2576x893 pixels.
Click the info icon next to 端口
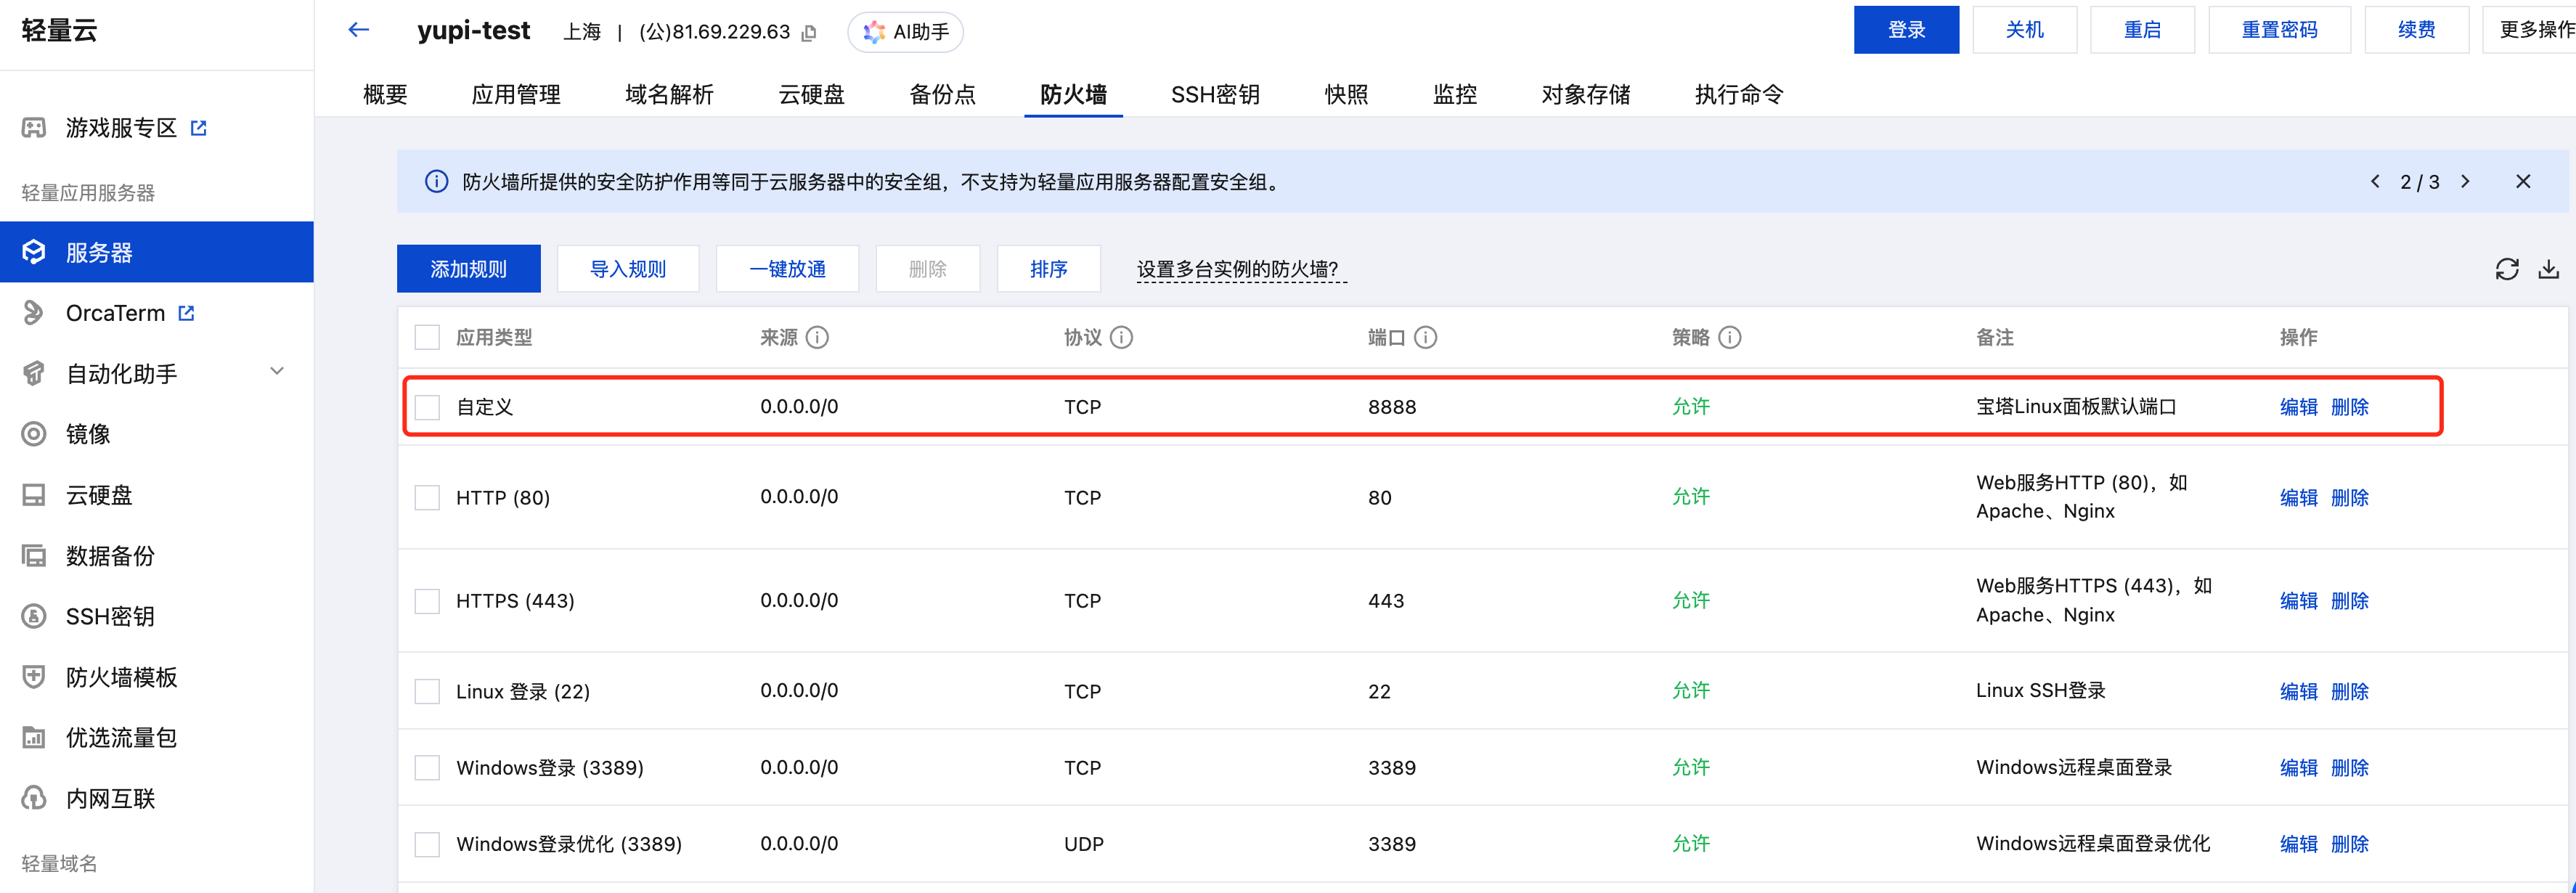1425,338
